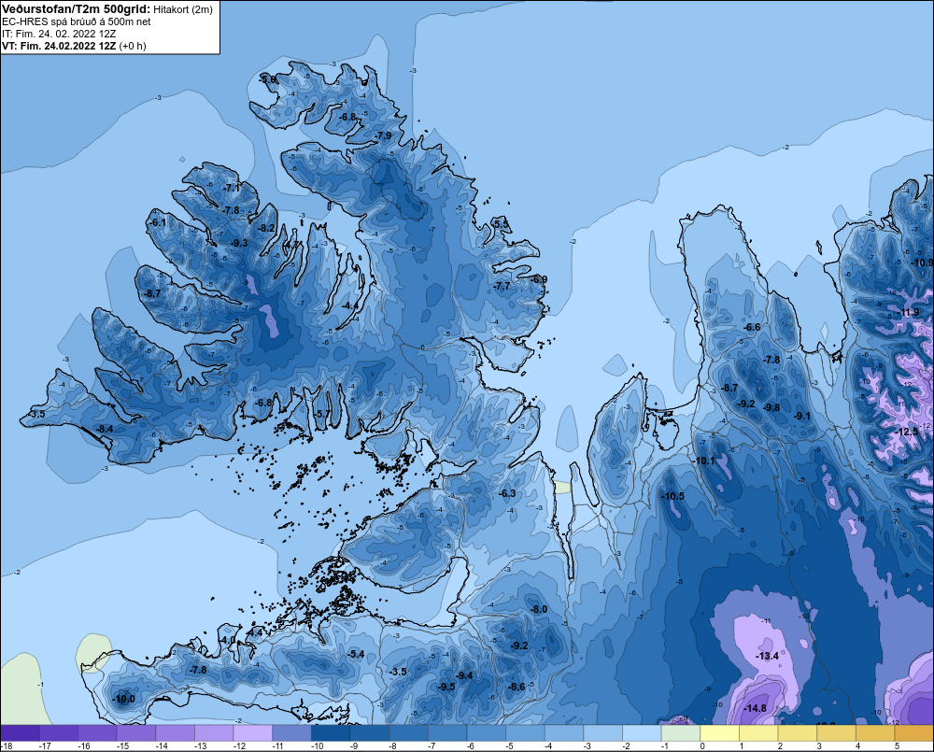Click the -6.6 temperature label
This screenshot has width=934, height=752.
[752, 327]
